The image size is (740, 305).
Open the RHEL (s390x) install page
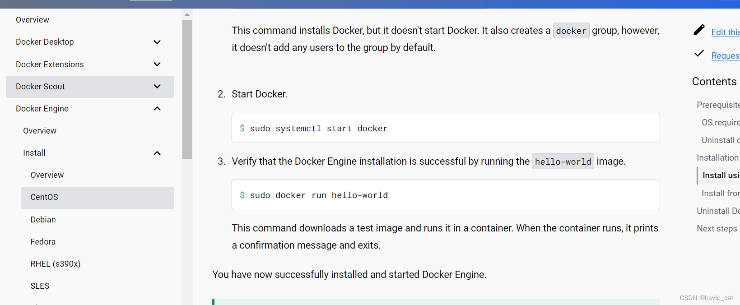[56, 264]
